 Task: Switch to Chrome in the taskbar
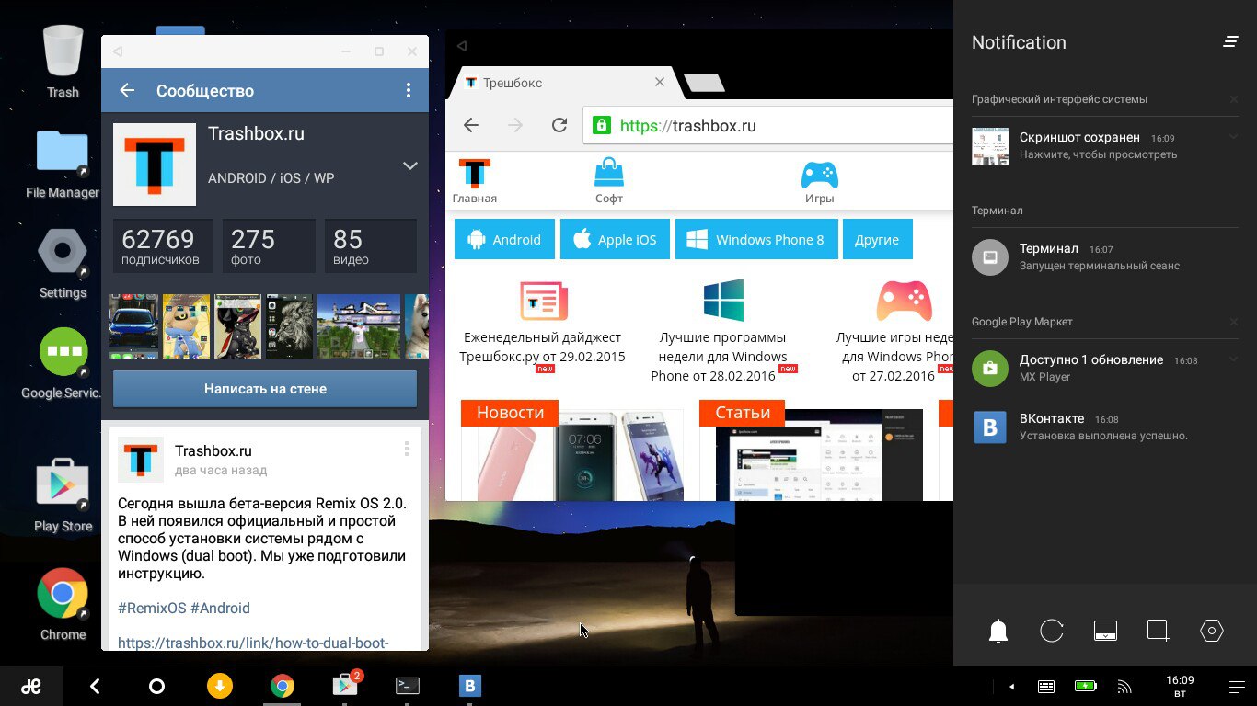pos(282,686)
